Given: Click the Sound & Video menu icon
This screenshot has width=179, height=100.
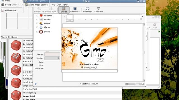Looking at the screenshot, I should click(3, 5).
